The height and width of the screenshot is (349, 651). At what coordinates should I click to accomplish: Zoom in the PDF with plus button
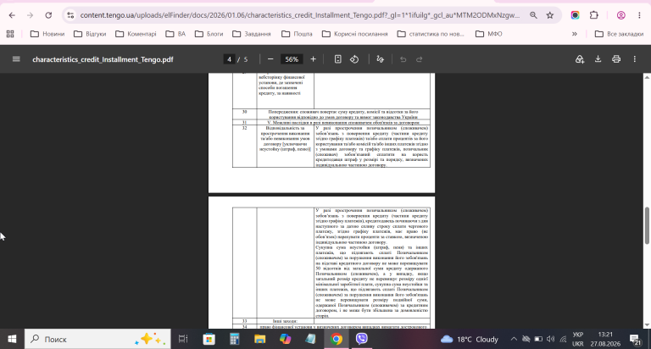tap(313, 59)
